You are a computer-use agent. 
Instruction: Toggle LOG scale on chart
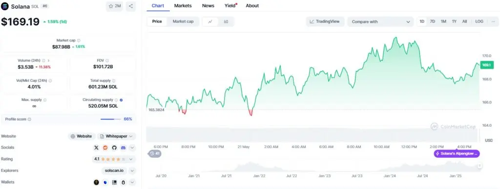(479, 21)
